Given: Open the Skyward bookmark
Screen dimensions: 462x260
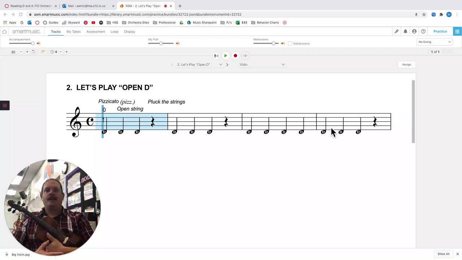Looking at the screenshot, I should click(71, 22).
